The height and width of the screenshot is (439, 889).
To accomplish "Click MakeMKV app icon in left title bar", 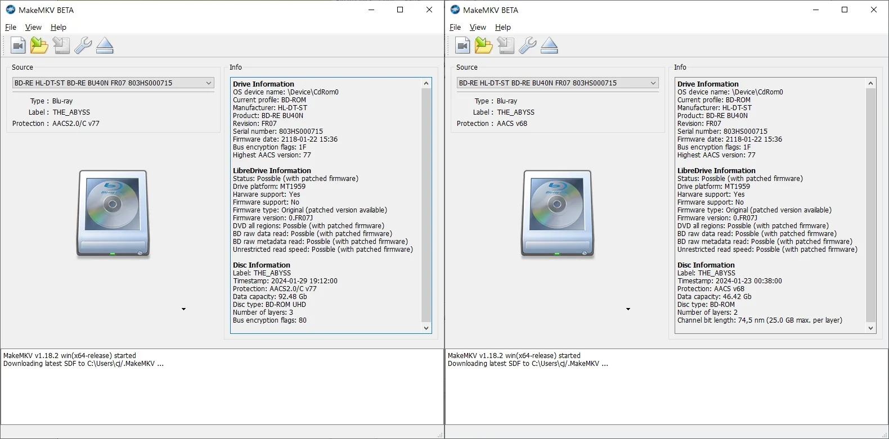I will [11, 10].
